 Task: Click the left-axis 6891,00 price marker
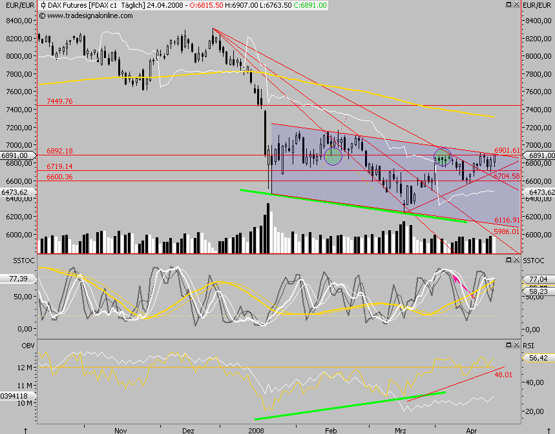[17, 155]
